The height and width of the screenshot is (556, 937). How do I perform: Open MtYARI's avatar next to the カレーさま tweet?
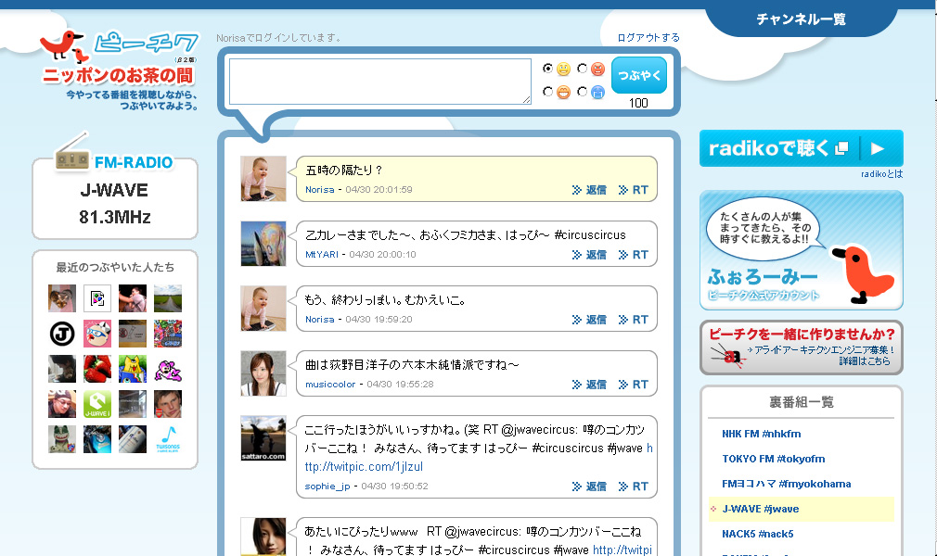point(263,244)
